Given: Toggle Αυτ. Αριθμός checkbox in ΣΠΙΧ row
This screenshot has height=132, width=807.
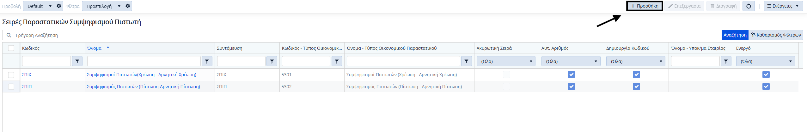Looking at the screenshot, I should pos(571,74).
